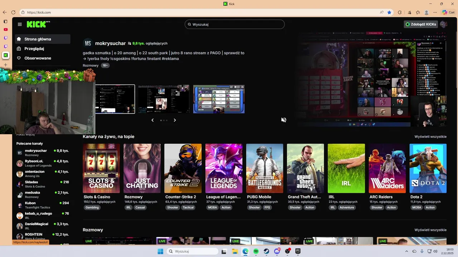Viewport: 458px width, 257px height.
Task: Switch to the Kick vertical tab
Action: [x=5, y=55]
